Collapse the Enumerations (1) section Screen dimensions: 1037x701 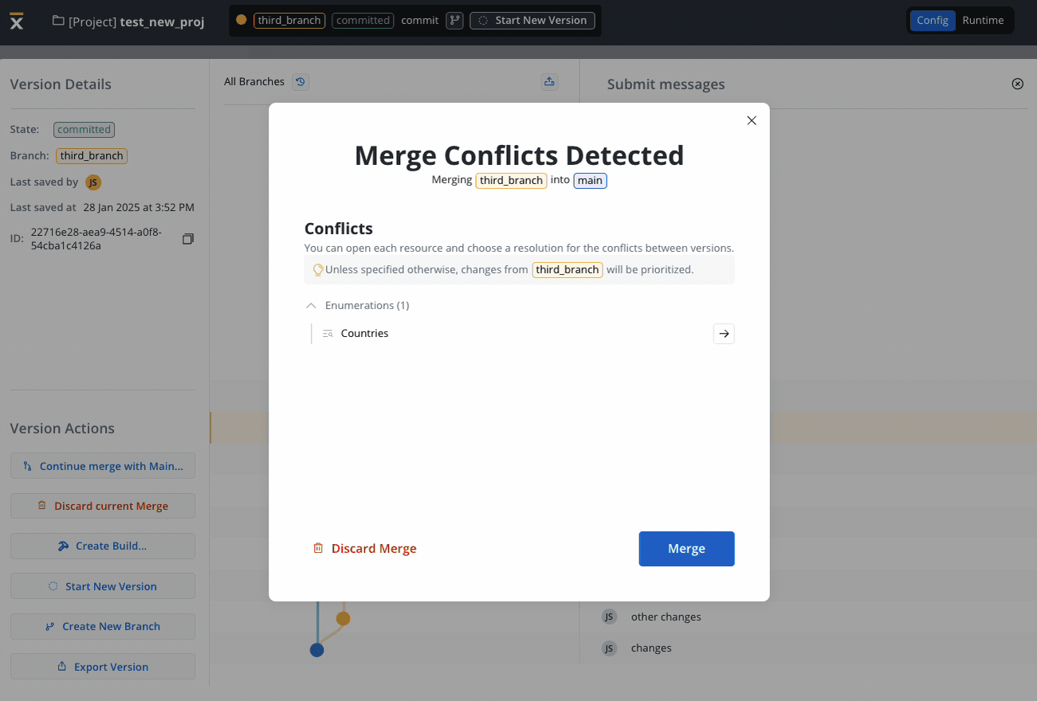(x=311, y=306)
